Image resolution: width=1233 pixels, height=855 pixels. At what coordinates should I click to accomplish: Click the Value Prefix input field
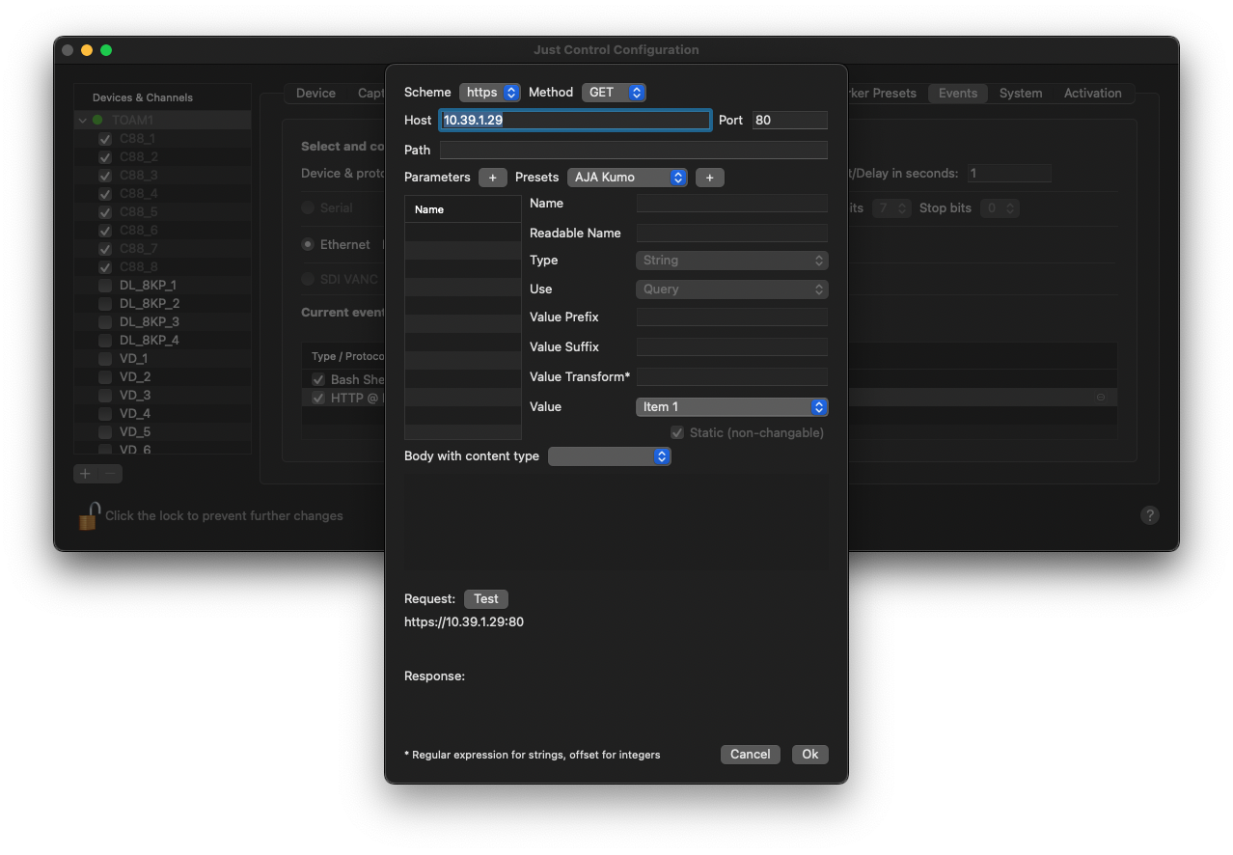click(732, 317)
